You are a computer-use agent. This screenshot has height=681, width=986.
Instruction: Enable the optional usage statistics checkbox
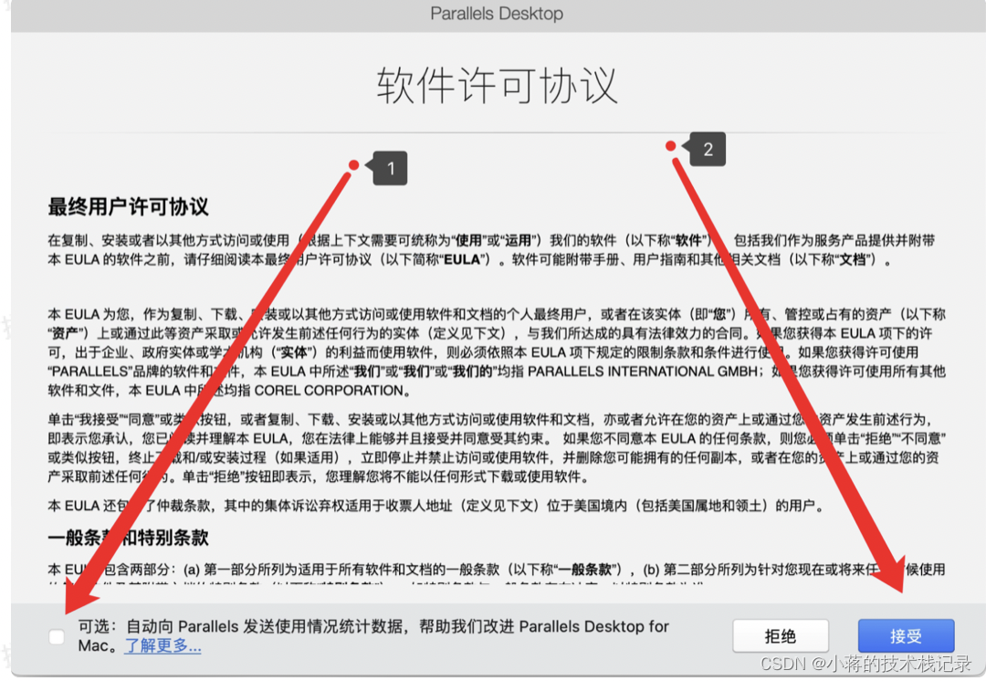[57, 636]
